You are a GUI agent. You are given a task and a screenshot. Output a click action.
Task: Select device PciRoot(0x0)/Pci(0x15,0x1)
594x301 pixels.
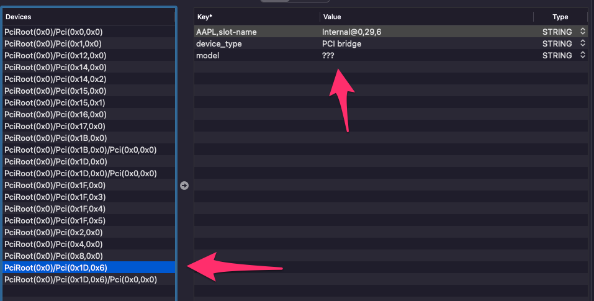click(89, 102)
